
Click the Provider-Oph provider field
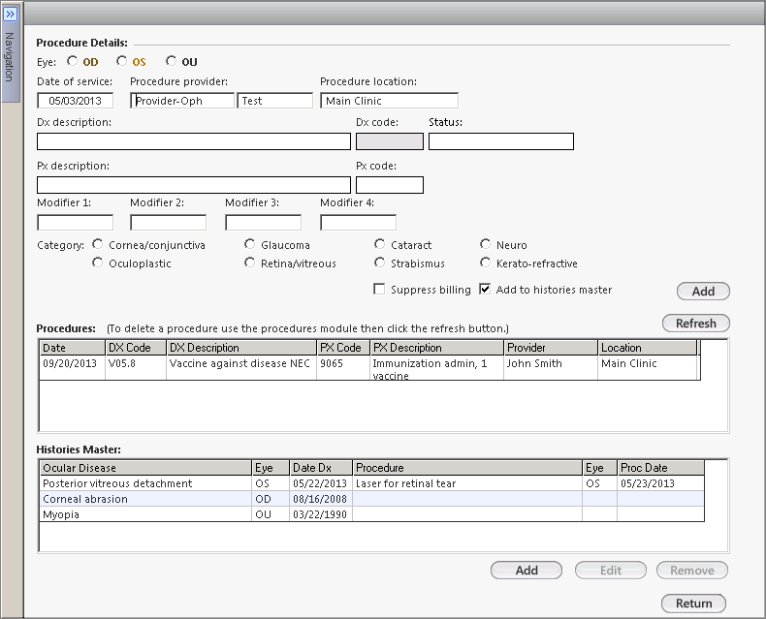[x=182, y=101]
